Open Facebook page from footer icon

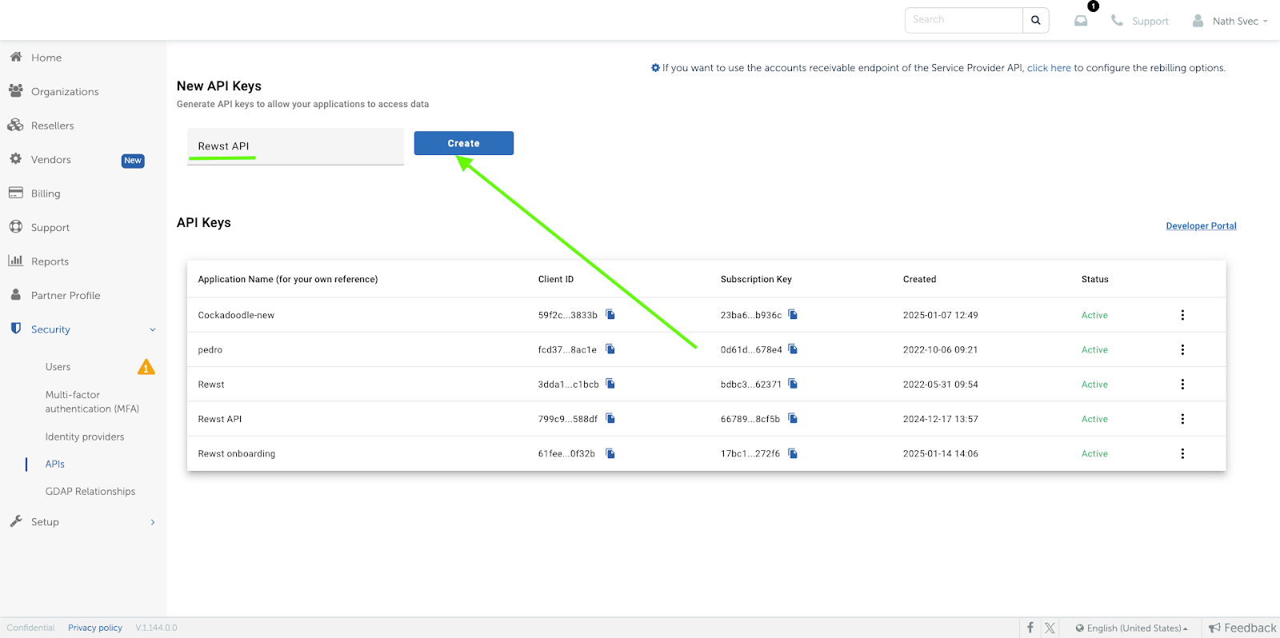coord(1030,628)
